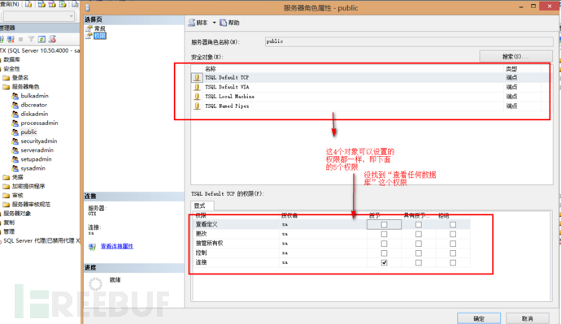
Task: Click the script icon with red mark beside Refresh
Action: tap(52, 39)
